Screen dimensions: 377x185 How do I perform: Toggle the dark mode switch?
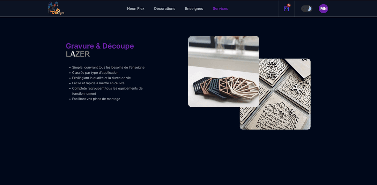(306, 9)
